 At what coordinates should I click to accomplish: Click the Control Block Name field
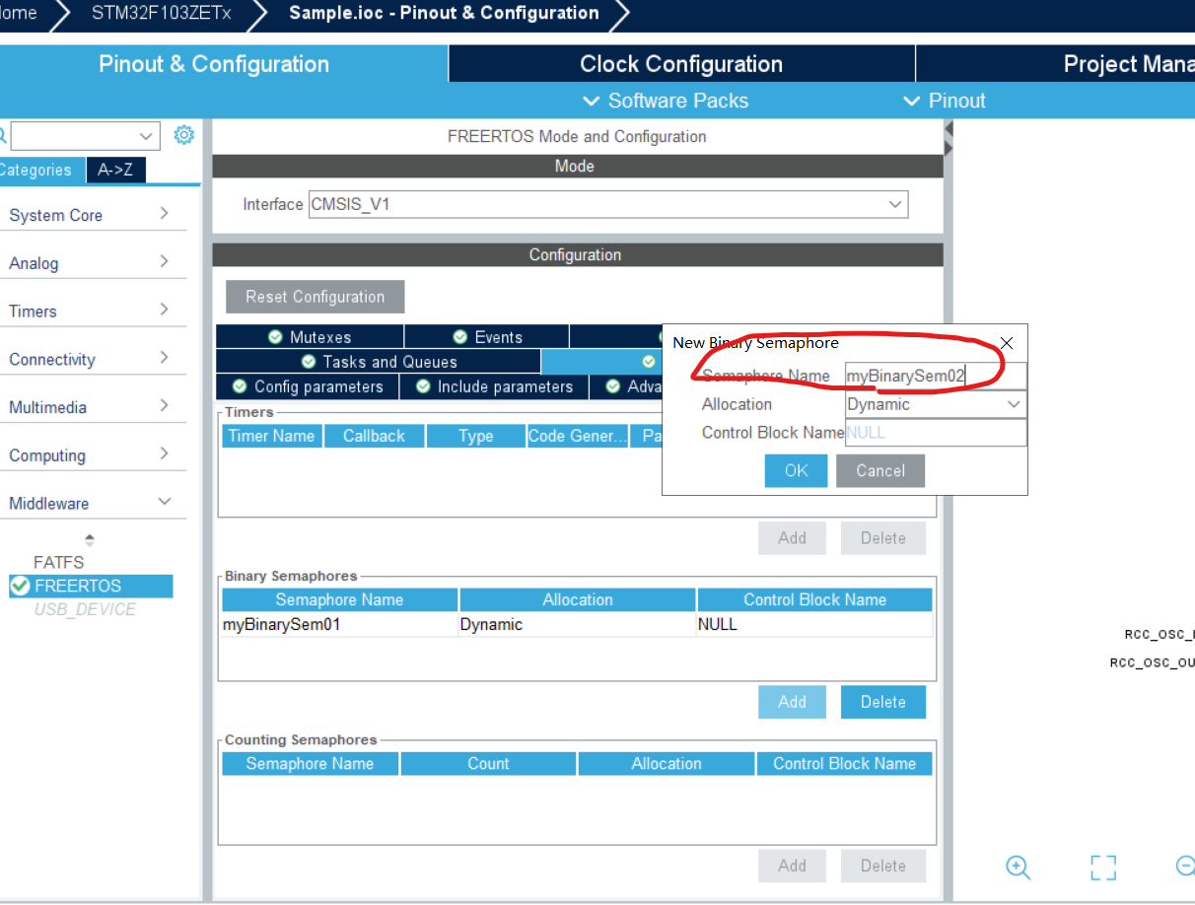point(936,433)
